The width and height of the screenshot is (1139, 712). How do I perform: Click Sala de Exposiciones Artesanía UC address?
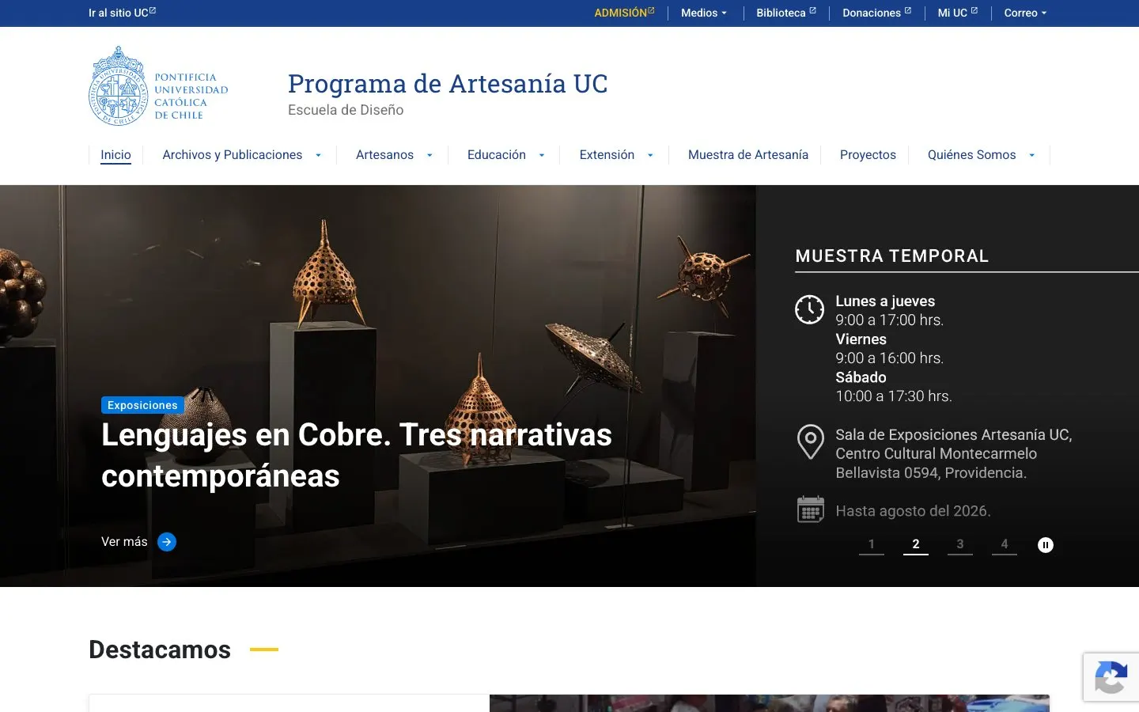pyautogui.click(x=953, y=454)
